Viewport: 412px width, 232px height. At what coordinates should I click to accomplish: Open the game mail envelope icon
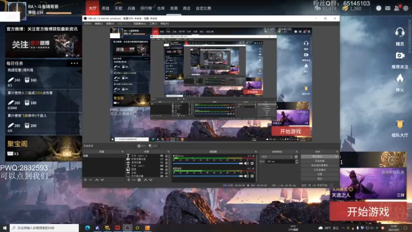(x=388, y=8)
